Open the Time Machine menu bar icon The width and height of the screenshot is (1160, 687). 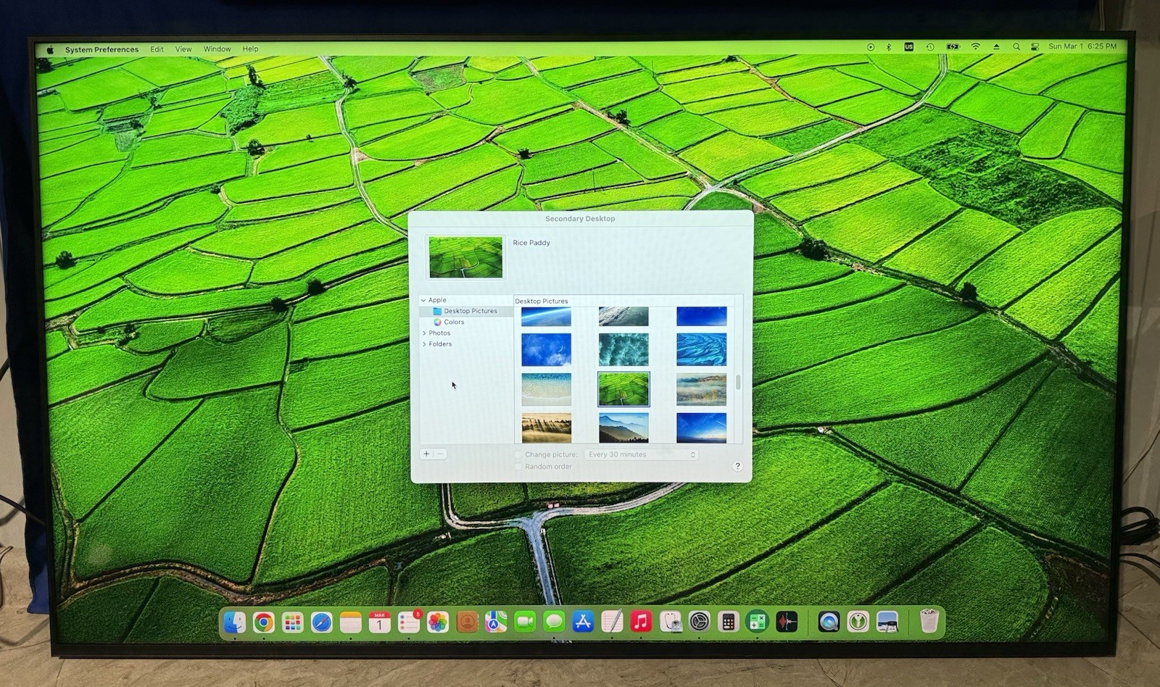pyautogui.click(x=930, y=47)
